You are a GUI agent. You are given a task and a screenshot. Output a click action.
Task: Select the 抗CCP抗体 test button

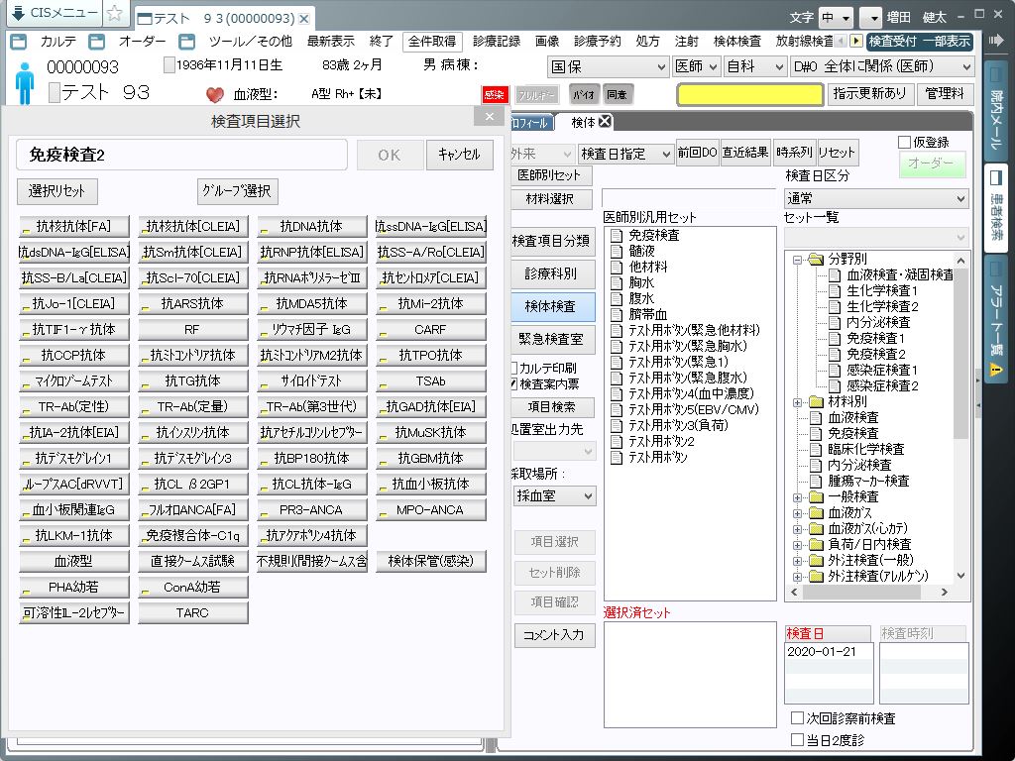click(74, 356)
